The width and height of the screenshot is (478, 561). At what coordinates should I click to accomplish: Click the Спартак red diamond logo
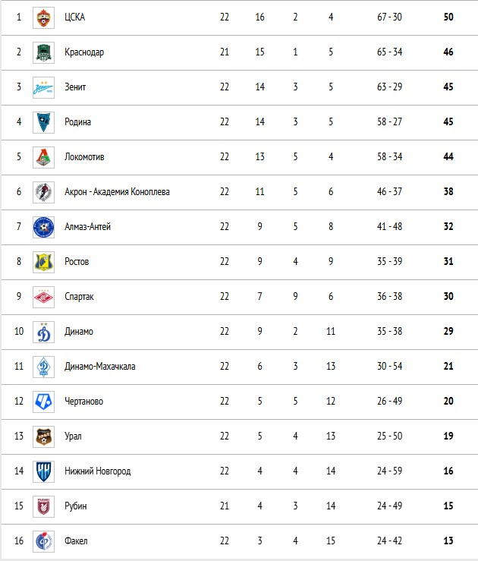(43, 297)
